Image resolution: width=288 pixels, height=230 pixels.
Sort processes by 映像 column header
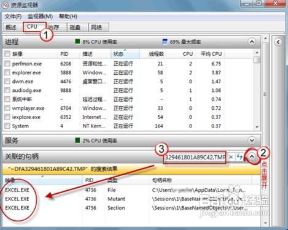pyautogui.click(x=30, y=54)
